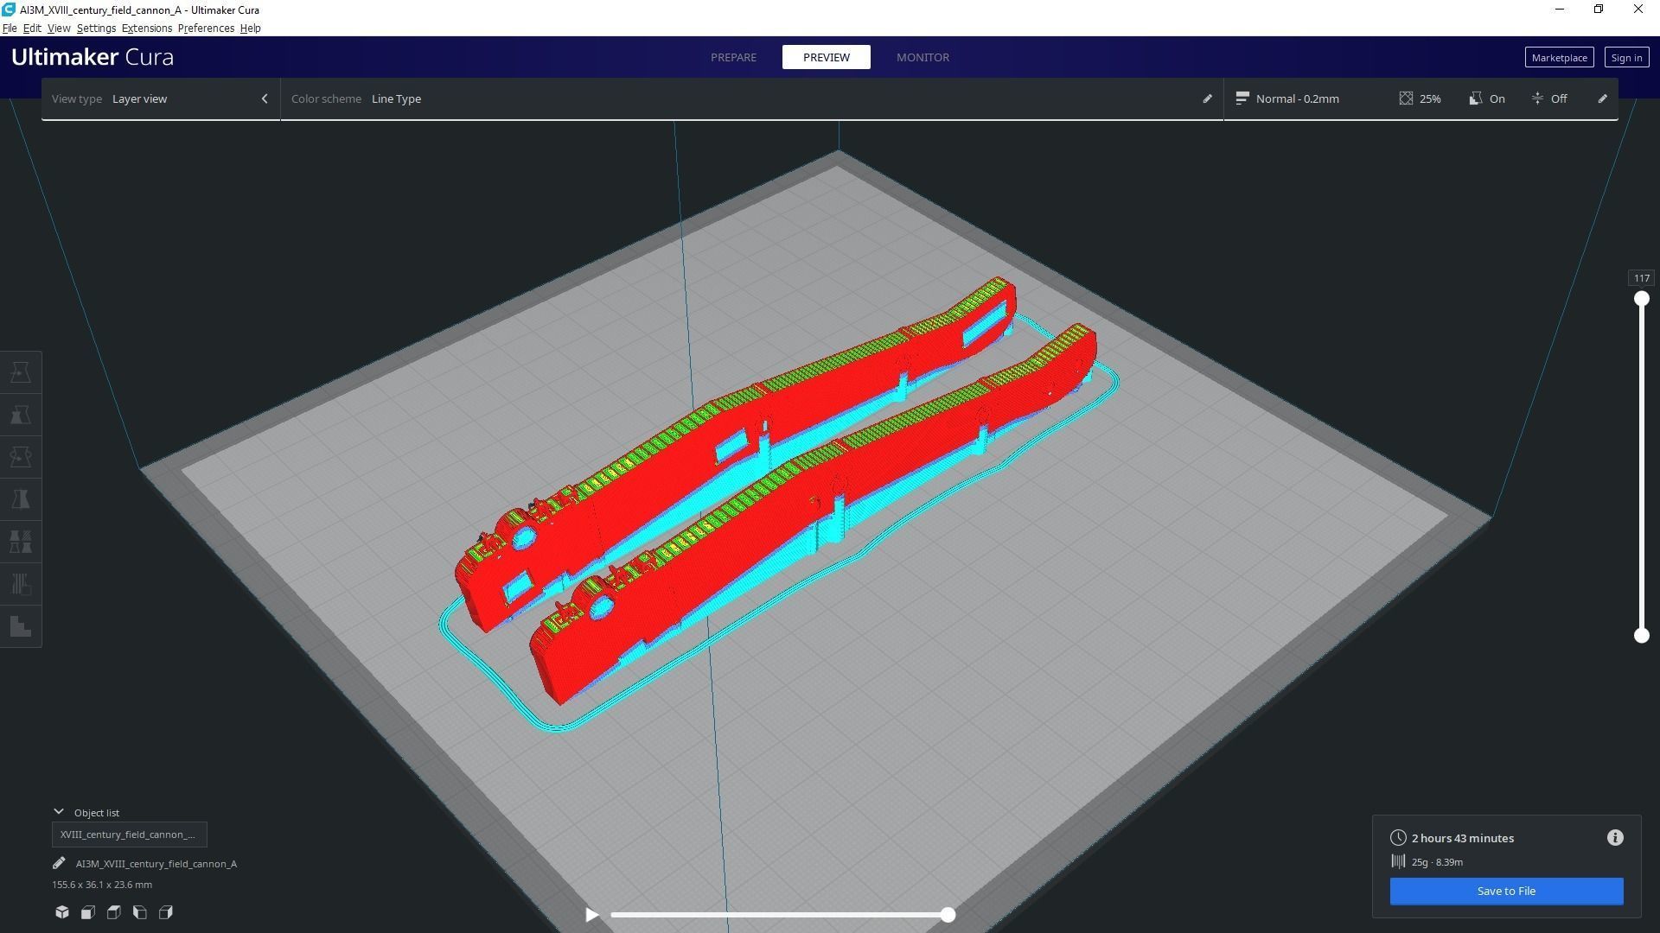Click the top handle of layer slider
The image size is (1660, 933).
click(x=1641, y=299)
